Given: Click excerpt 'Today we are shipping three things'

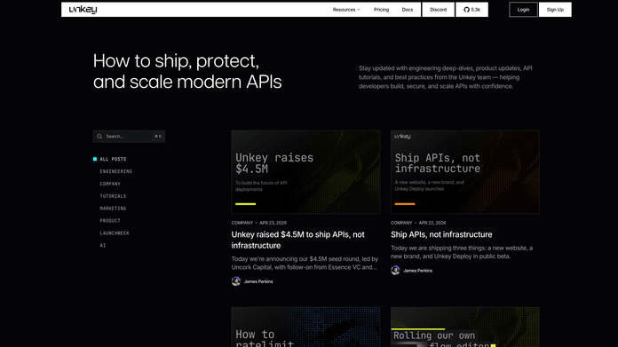Looking at the screenshot, I should 462,252.
